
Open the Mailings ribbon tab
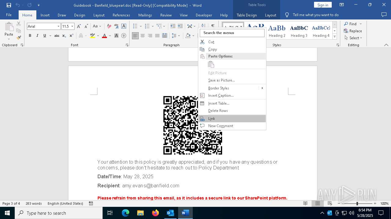point(145,15)
